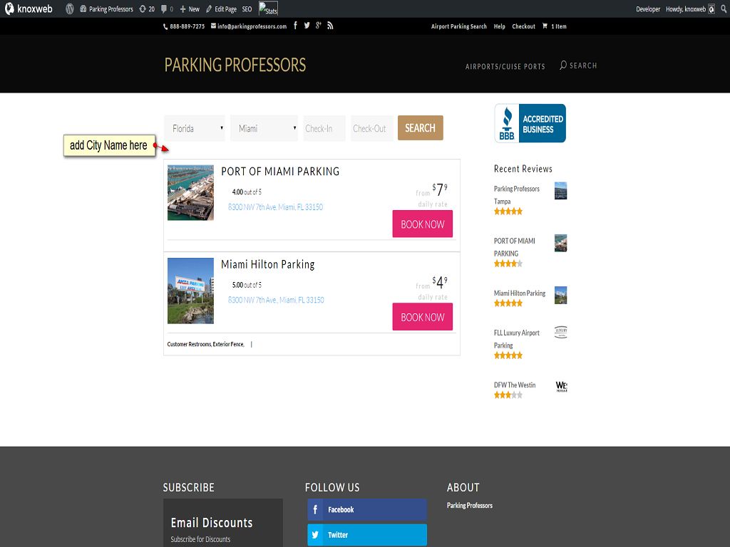
Task: Go to Checkout page
Action: pyautogui.click(x=523, y=26)
